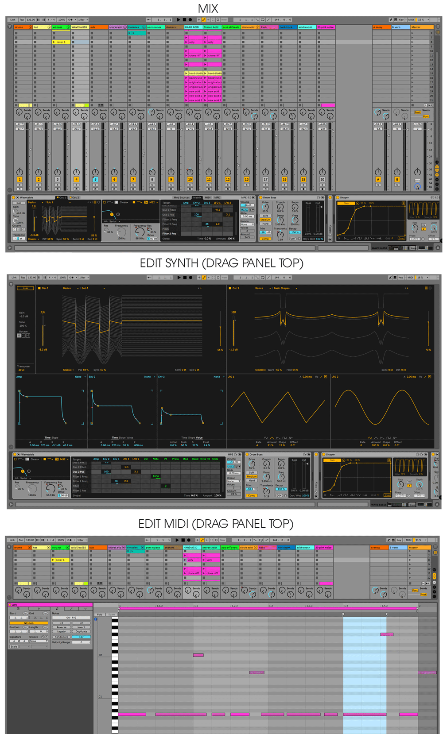Open the Groove None dropdown in clip view
The height and width of the screenshot is (734, 443).
pos(39,641)
